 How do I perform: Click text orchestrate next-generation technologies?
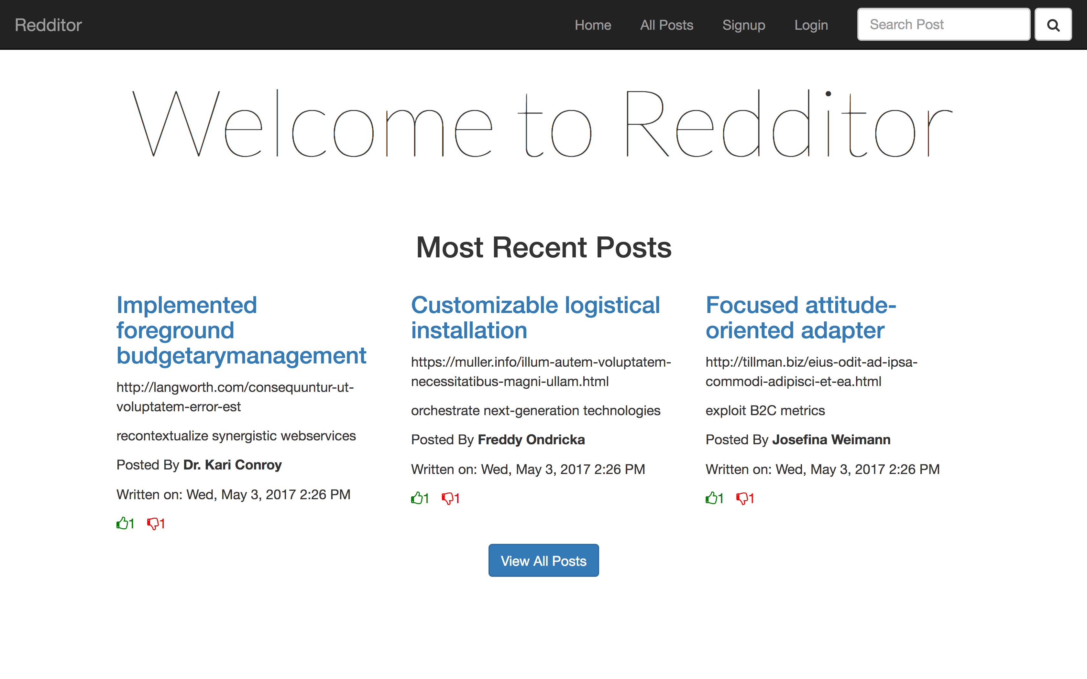point(535,410)
